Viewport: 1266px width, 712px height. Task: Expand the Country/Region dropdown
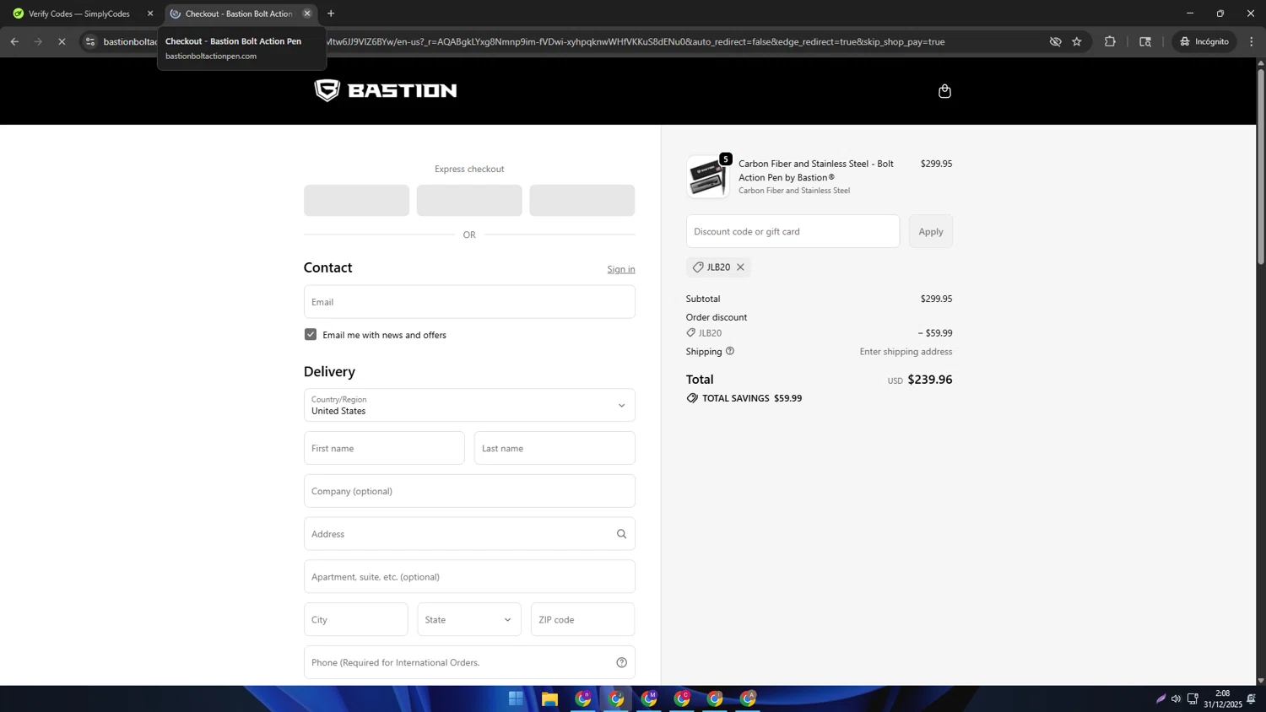(x=469, y=405)
